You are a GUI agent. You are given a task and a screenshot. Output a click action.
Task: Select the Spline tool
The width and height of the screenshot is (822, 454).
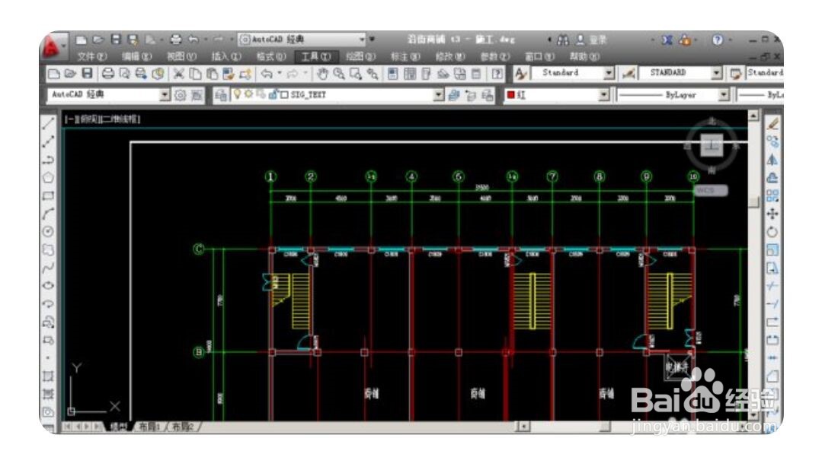pyautogui.click(x=48, y=267)
